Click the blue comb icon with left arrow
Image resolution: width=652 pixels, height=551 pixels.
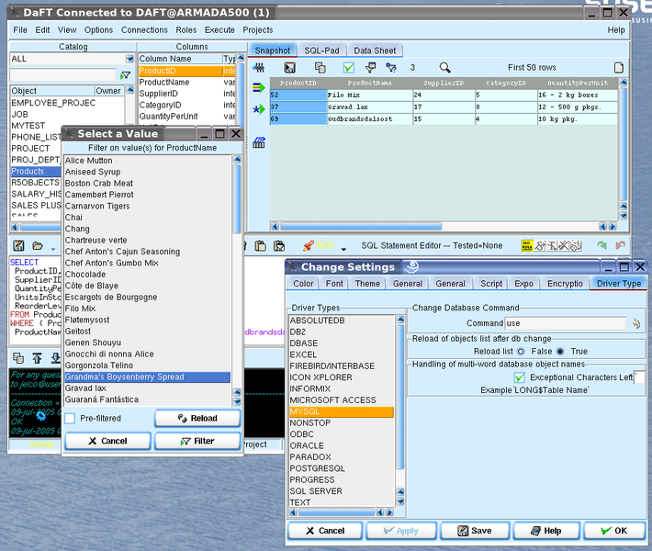259,67
